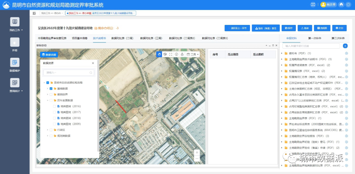
Task: Open 工具 dropdown in map toolbar
Action: 193,54
